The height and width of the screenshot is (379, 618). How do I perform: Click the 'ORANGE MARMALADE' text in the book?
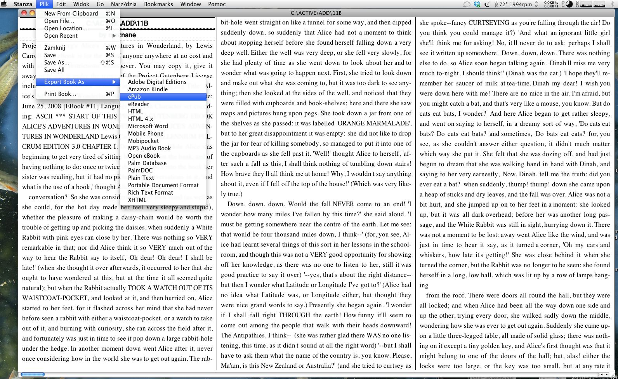pos(373,123)
